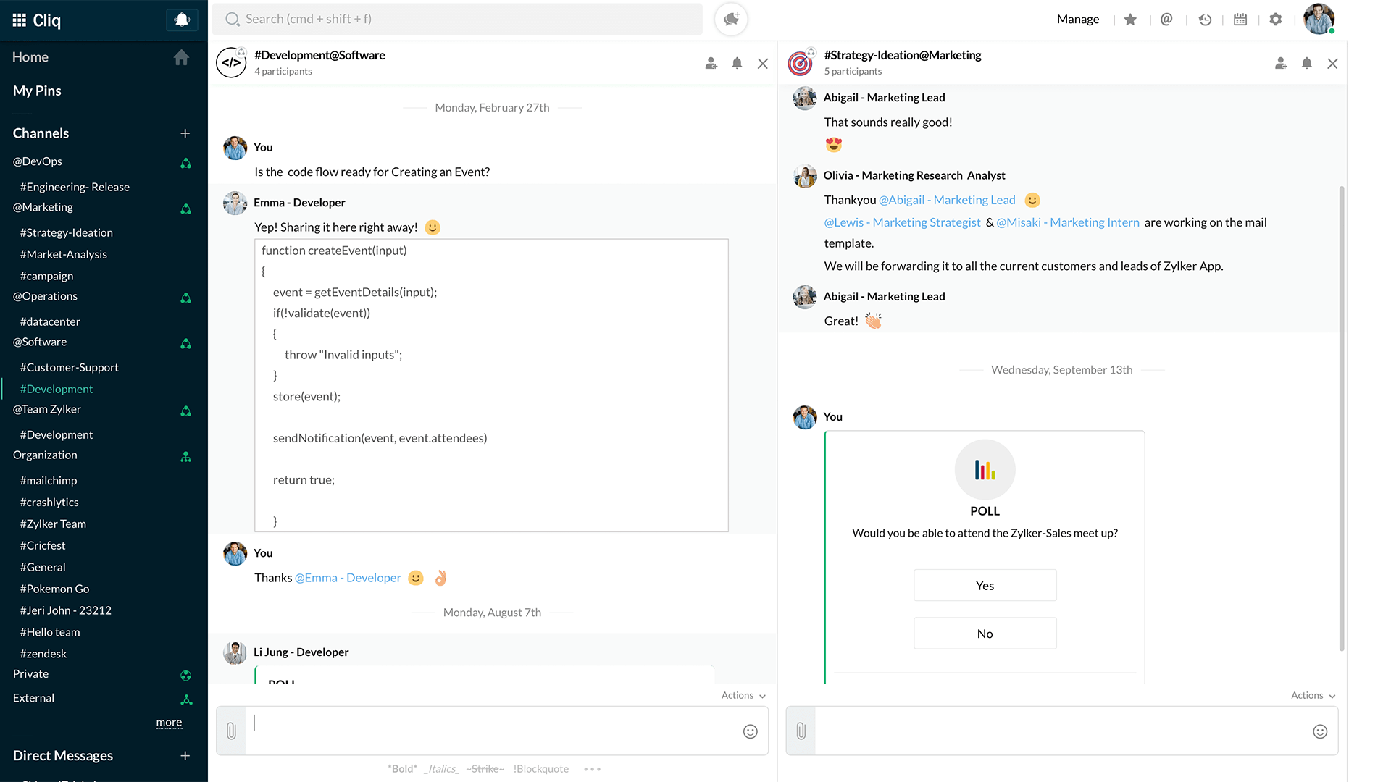Go to My Pins section
1391x782 pixels.
tap(37, 91)
